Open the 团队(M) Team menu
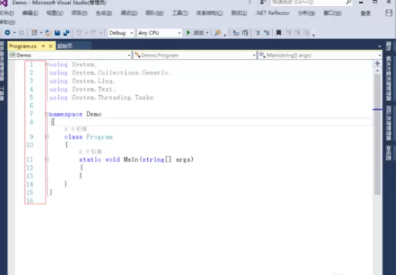The height and width of the screenshot is (275, 396). point(155,13)
